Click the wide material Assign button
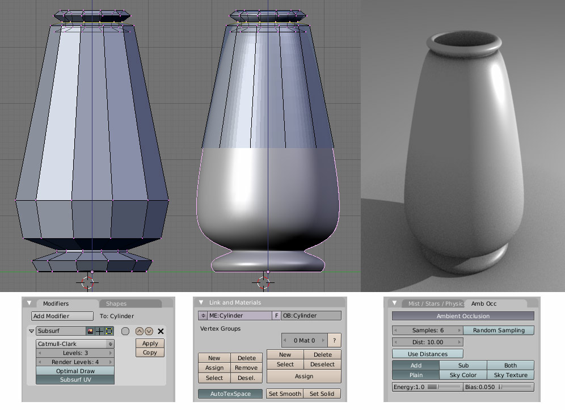This screenshot has width=565, height=410. click(303, 376)
